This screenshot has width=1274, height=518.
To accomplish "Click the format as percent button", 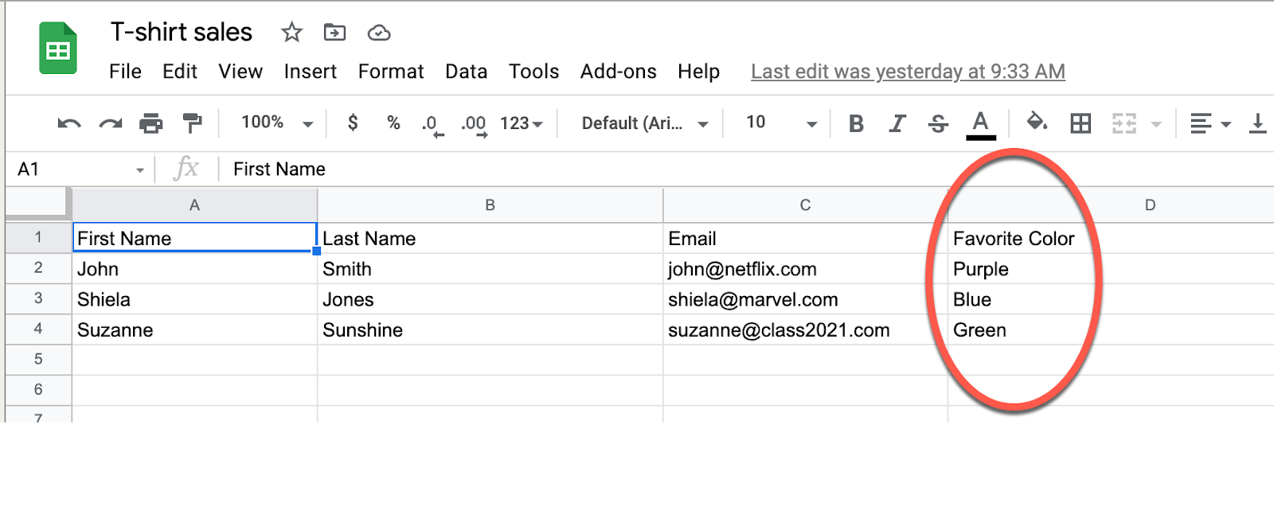I will [393, 123].
